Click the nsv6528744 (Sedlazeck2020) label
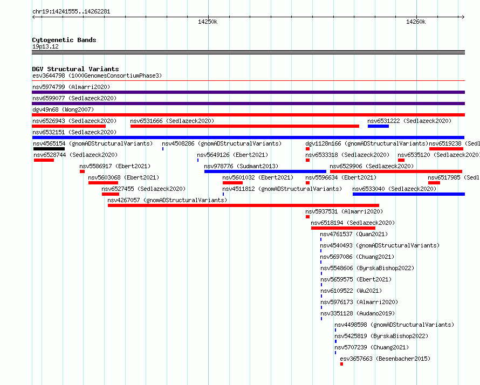This screenshot has height=385, width=480. click(x=76, y=155)
